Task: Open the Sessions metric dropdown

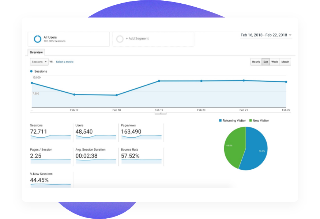Action: pos(39,62)
